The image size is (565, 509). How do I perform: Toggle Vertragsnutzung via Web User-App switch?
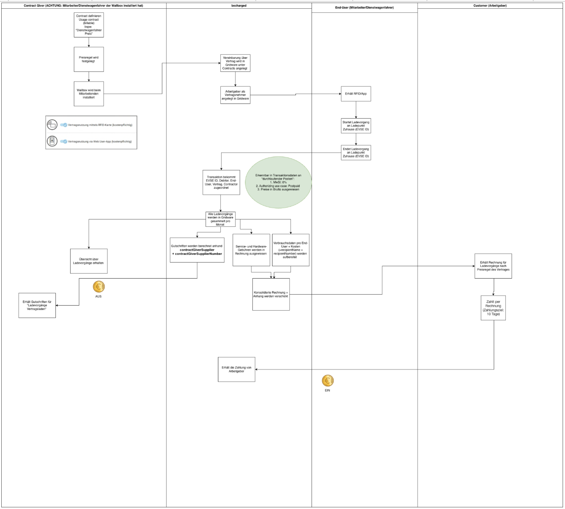[x=64, y=141]
